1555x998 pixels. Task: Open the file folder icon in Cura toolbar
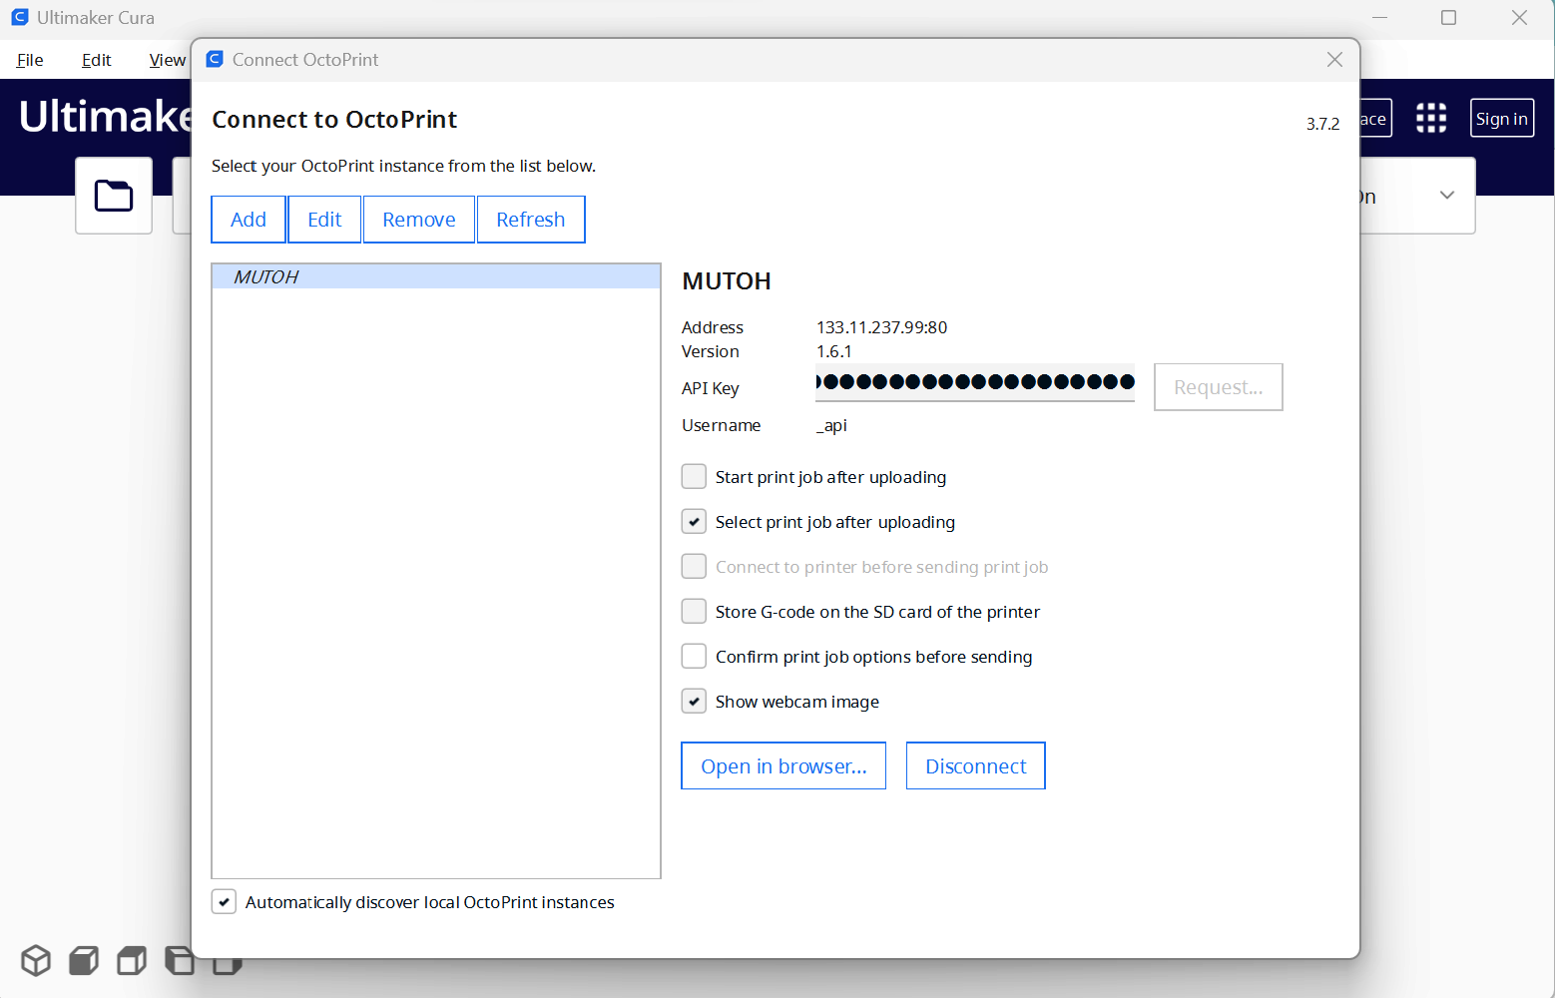pyautogui.click(x=114, y=196)
